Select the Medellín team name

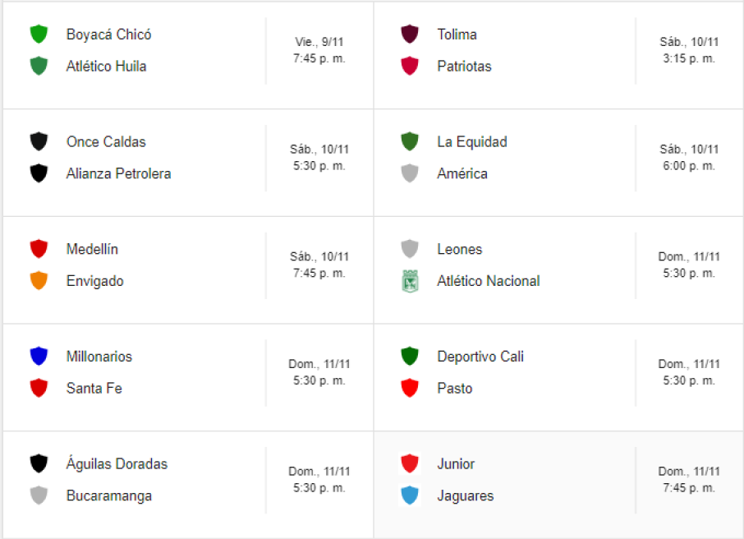tap(92, 249)
